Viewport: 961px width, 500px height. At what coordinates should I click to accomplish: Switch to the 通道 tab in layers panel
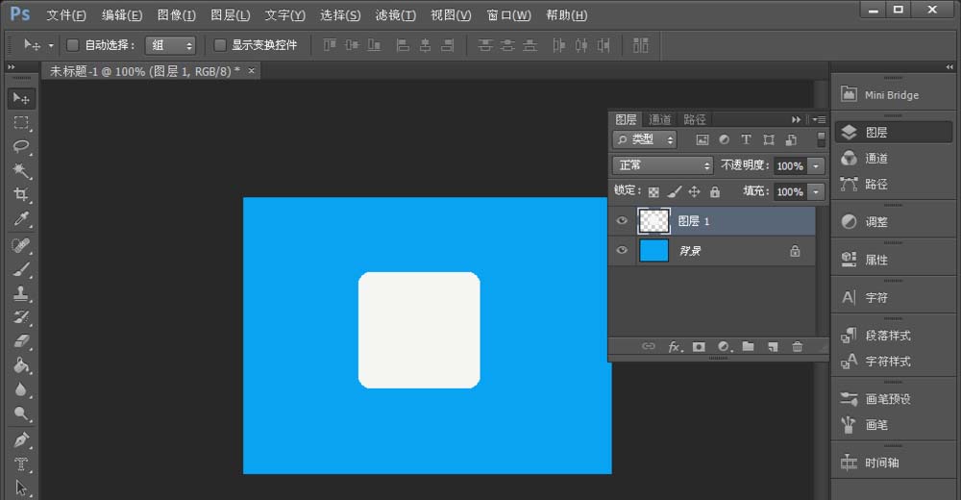[660, 119]
